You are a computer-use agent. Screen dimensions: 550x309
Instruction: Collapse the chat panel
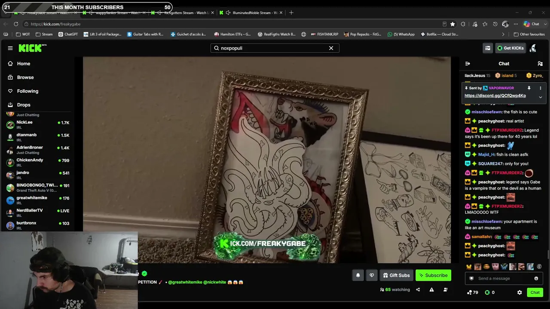click(x=467, y=64)
